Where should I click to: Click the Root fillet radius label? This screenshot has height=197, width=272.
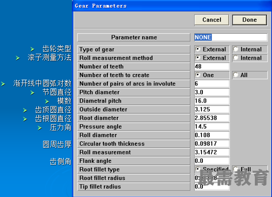134,178
